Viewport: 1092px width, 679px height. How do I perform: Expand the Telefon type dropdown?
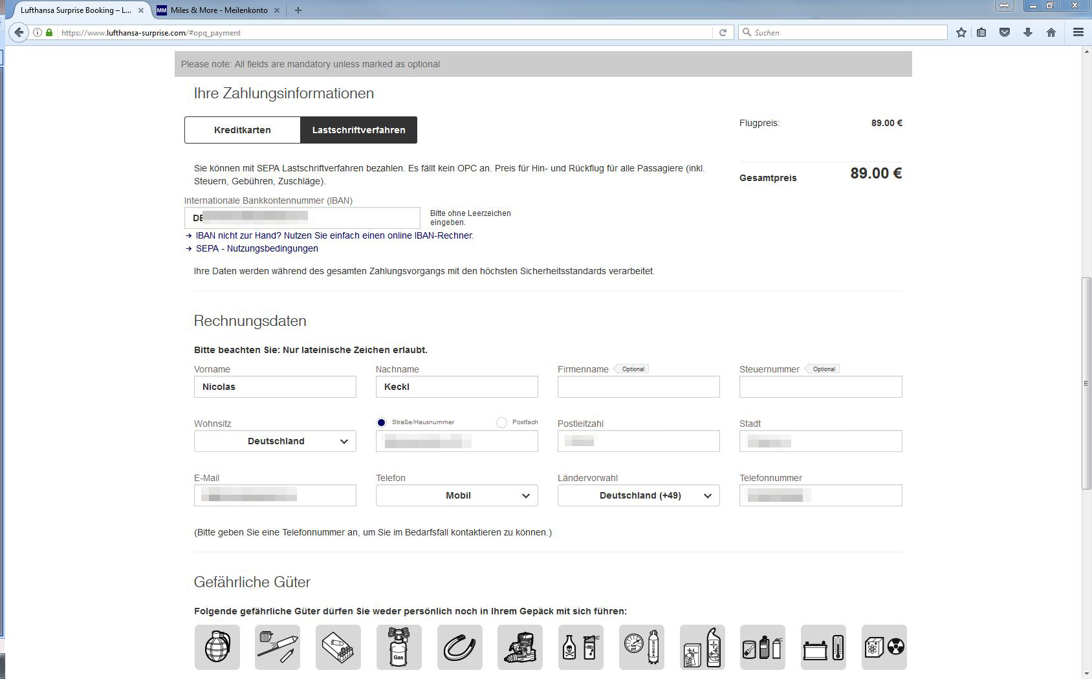[x=457, y=495]
